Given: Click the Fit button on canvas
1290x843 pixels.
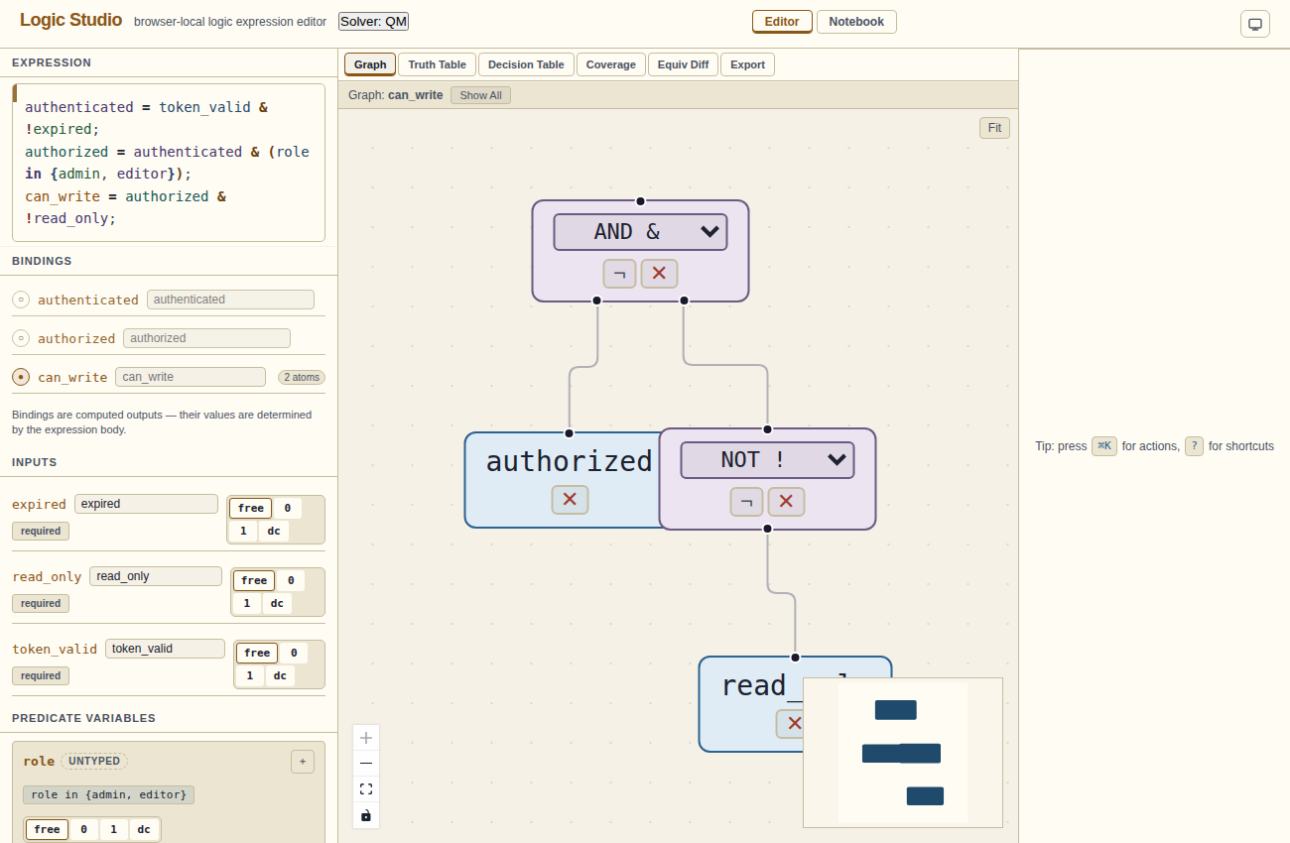Looking at the screenshot, I should click(994, 128).
